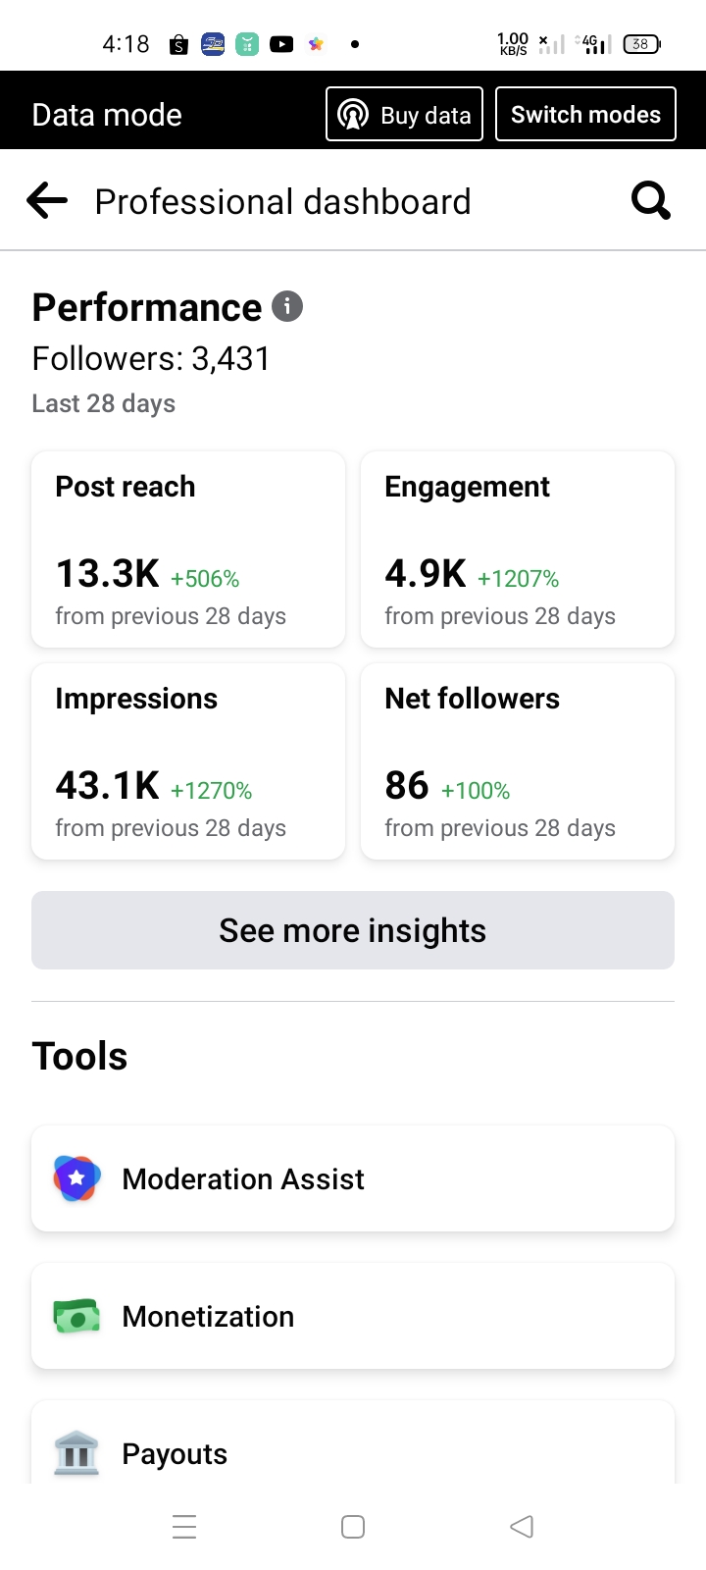Open the Payouts tool
706x1570 pixels.
coord(353,1442)
